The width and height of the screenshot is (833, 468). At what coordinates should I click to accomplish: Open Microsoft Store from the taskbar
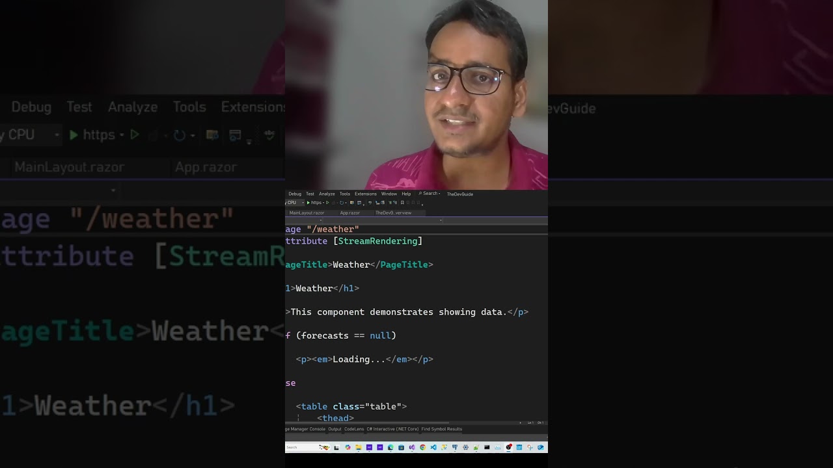click(x=401, y=447)
